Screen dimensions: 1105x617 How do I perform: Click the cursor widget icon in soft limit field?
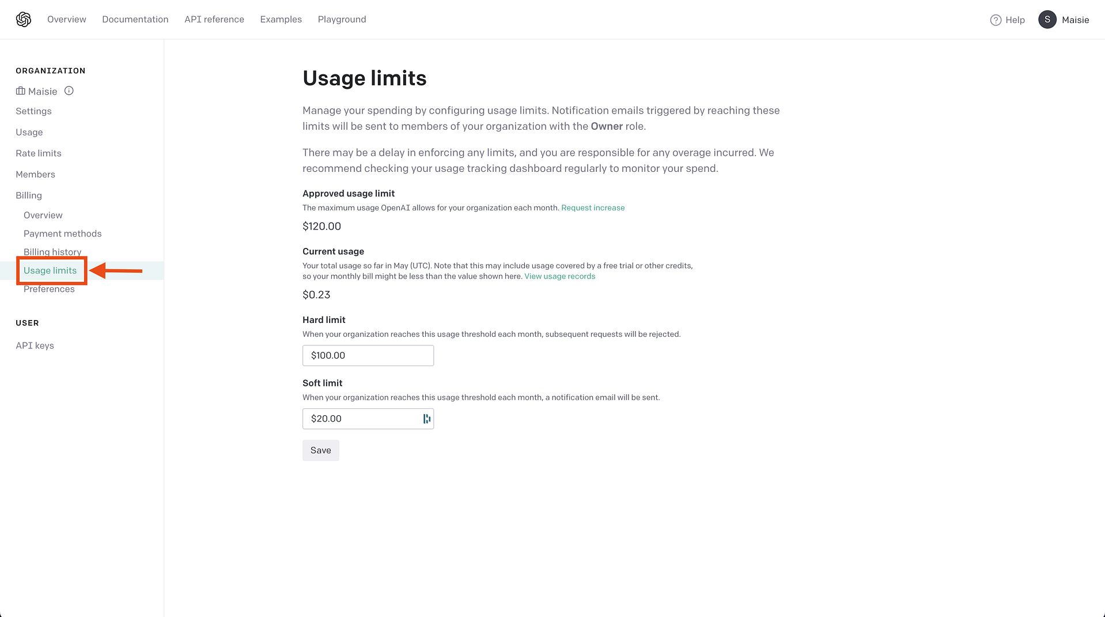(x=426, y=419)
